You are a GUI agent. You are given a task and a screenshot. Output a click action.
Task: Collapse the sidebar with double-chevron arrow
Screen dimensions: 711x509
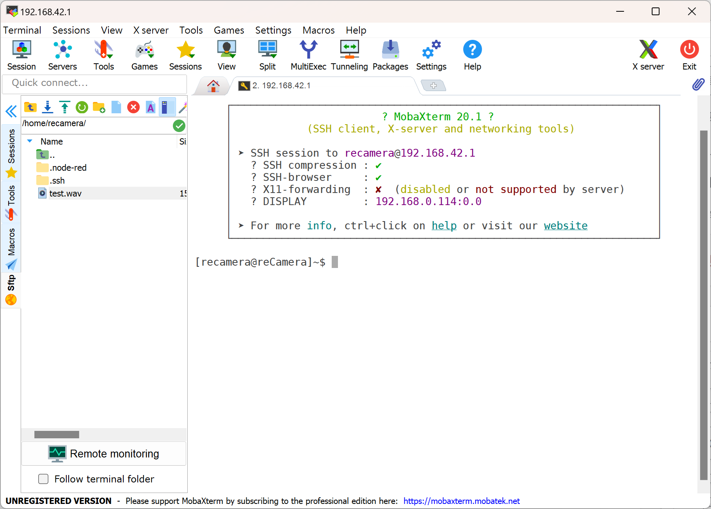[x=11, y=111]
